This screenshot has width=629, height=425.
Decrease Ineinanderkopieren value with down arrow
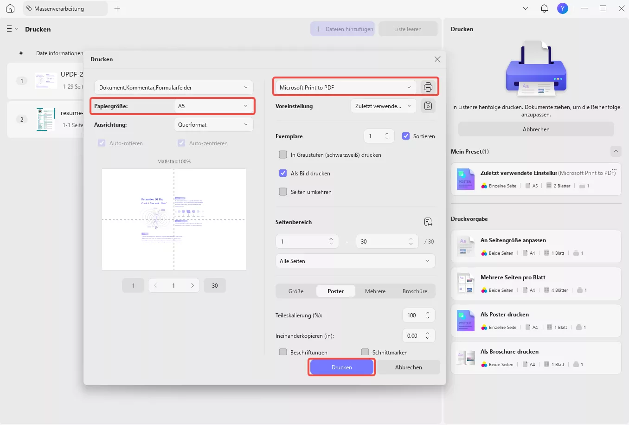coord(428,338)
